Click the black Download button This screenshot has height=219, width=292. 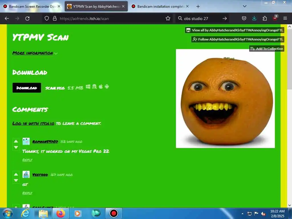point(27,88)
